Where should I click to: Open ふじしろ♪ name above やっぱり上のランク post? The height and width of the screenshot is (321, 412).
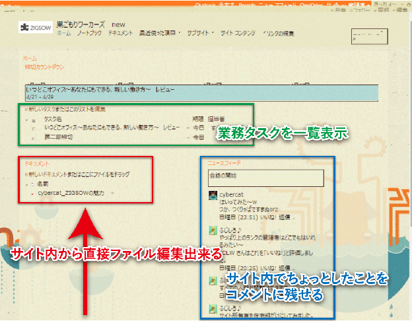tap(230, 231)
